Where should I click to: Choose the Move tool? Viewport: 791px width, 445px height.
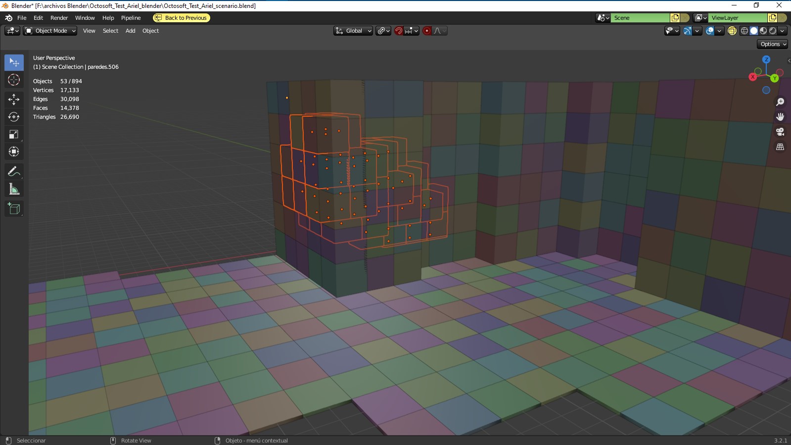[x=14, y=99]
